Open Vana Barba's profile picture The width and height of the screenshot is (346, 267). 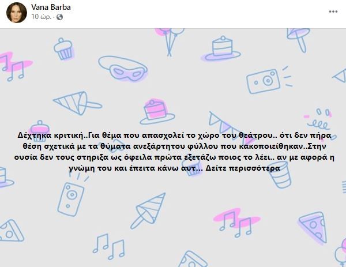pyautogui.click(x=17, y=13)
